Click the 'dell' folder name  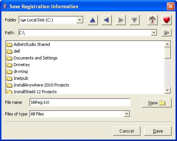pyautogui.click(x=17, y=51)
